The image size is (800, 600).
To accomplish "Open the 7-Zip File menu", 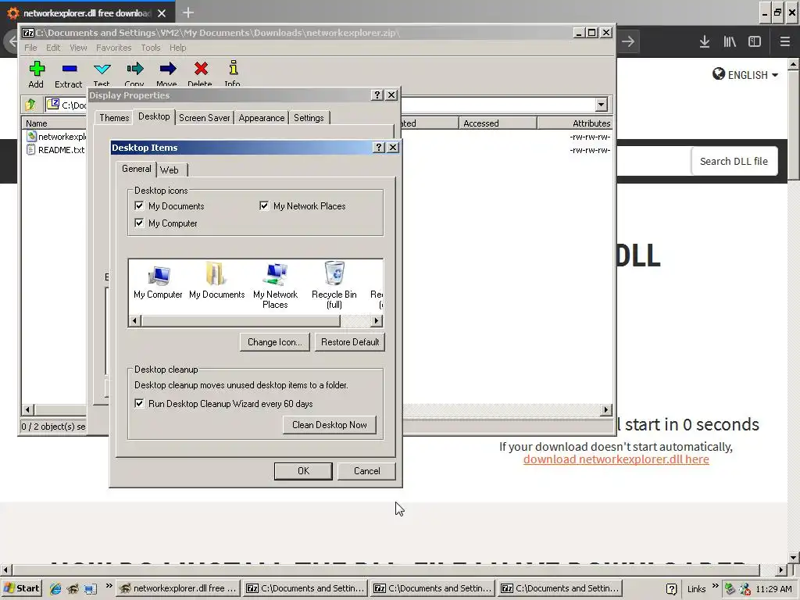I will 30,48.
